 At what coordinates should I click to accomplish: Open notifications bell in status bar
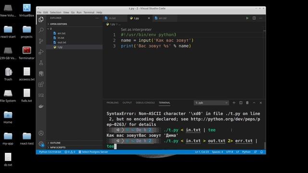(x=261, y=152)
